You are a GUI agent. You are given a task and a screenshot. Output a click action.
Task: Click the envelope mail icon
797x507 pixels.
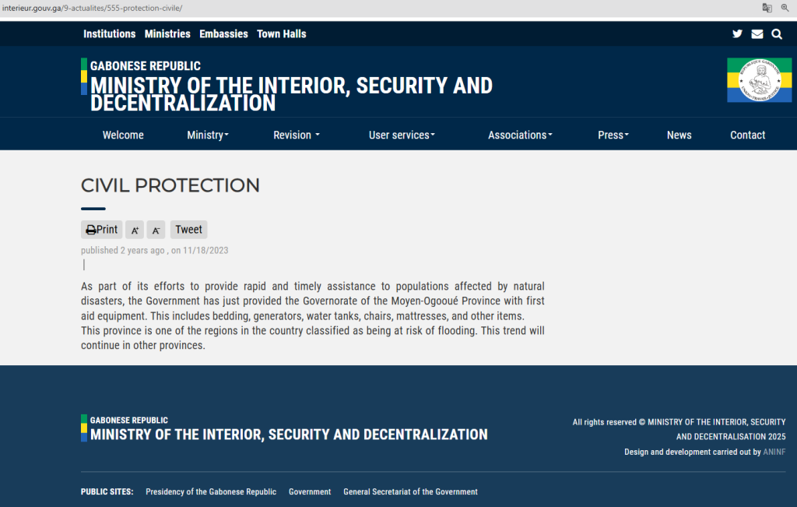pyautogui.click(x=757, y=34)
